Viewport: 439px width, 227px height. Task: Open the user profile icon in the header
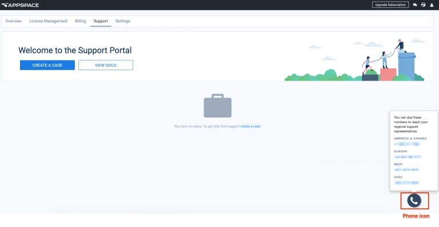click(432, 5)
